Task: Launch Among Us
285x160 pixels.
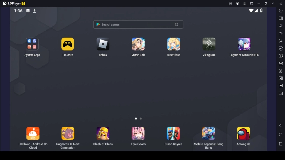Action: [x=243, y=133]
